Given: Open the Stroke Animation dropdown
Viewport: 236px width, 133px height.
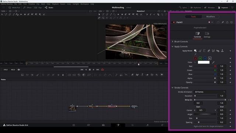Looking at the screenshot, I should pyautogui.click(x=210, y=92).
